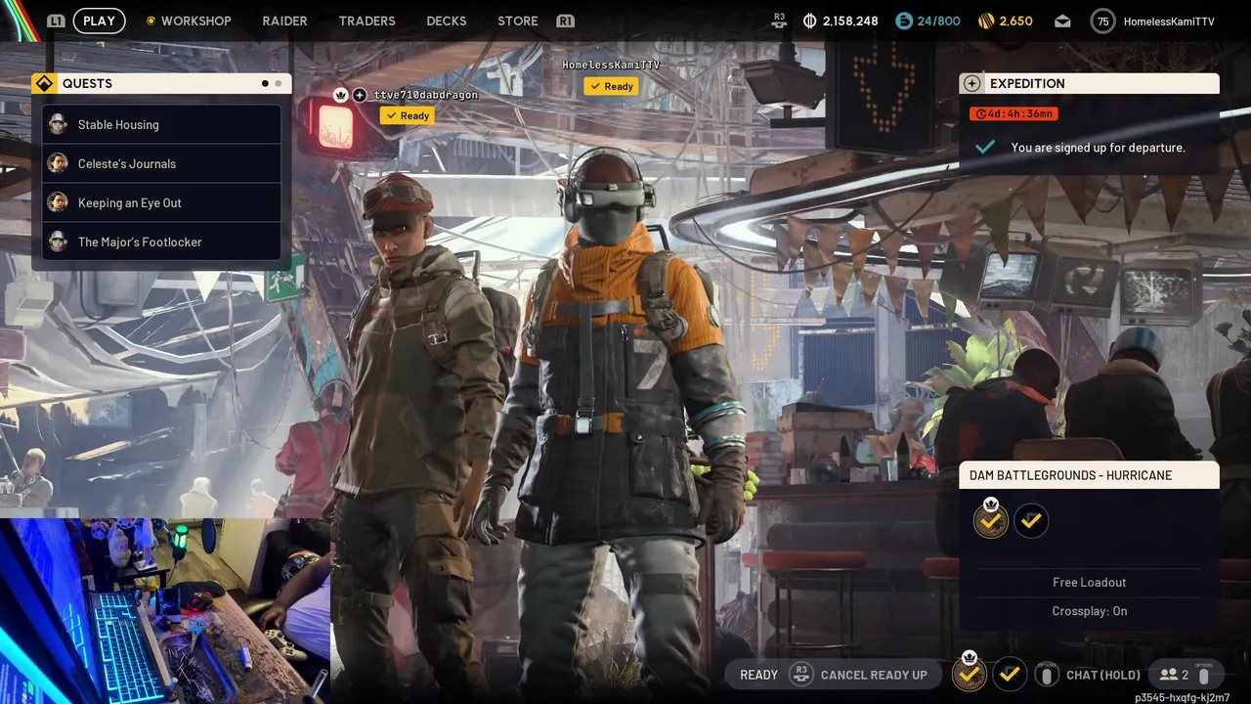
Task: Click the ttve710dabdragon player name
Action: point(426,95)
